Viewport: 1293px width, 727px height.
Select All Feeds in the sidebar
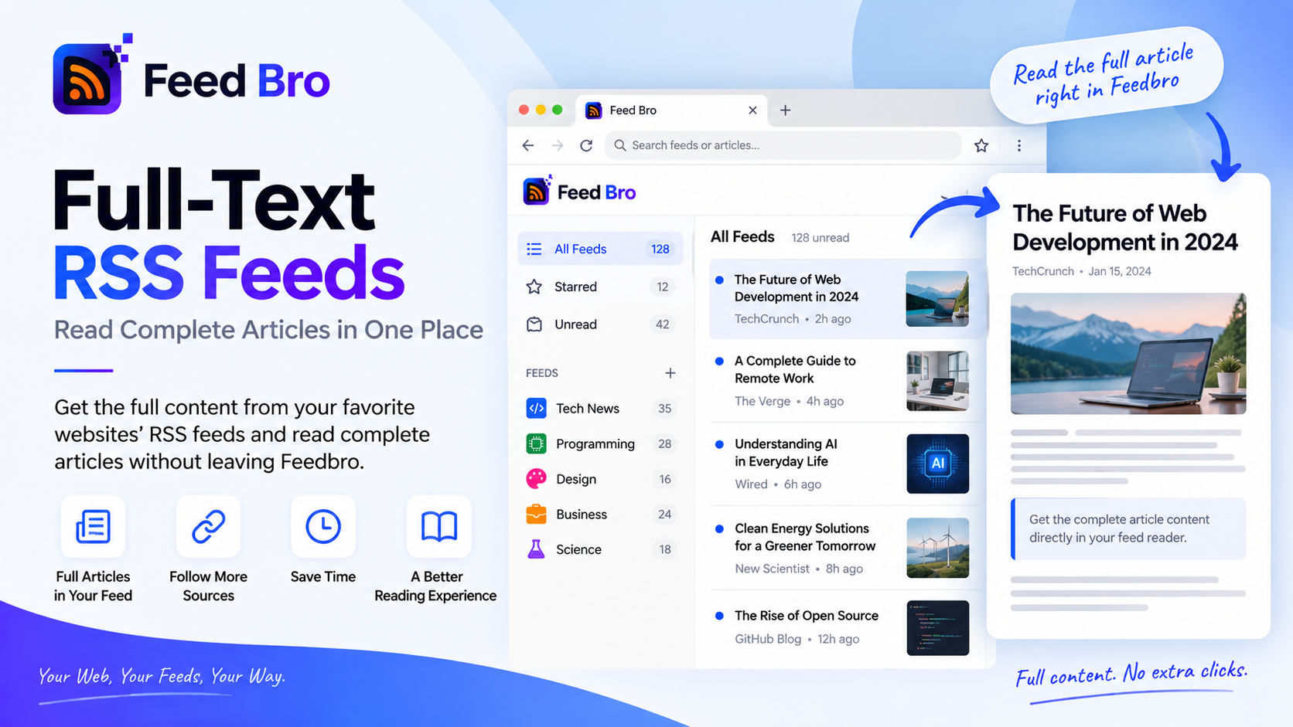click(600, 249)
